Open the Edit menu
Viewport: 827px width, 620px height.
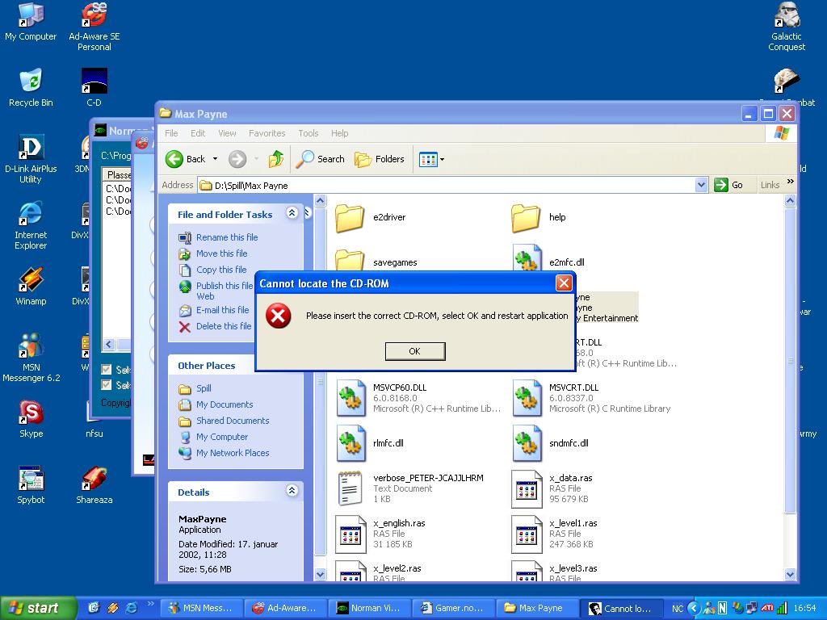pyautogui.click(x=198, y=133)
